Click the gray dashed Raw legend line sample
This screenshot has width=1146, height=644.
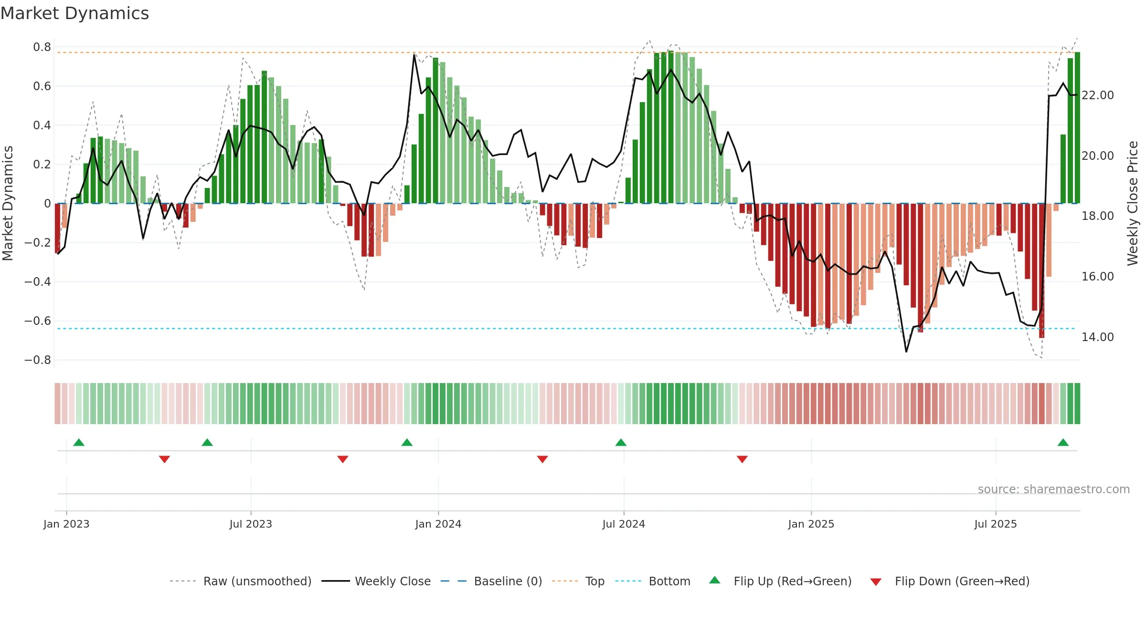(183, 581)
